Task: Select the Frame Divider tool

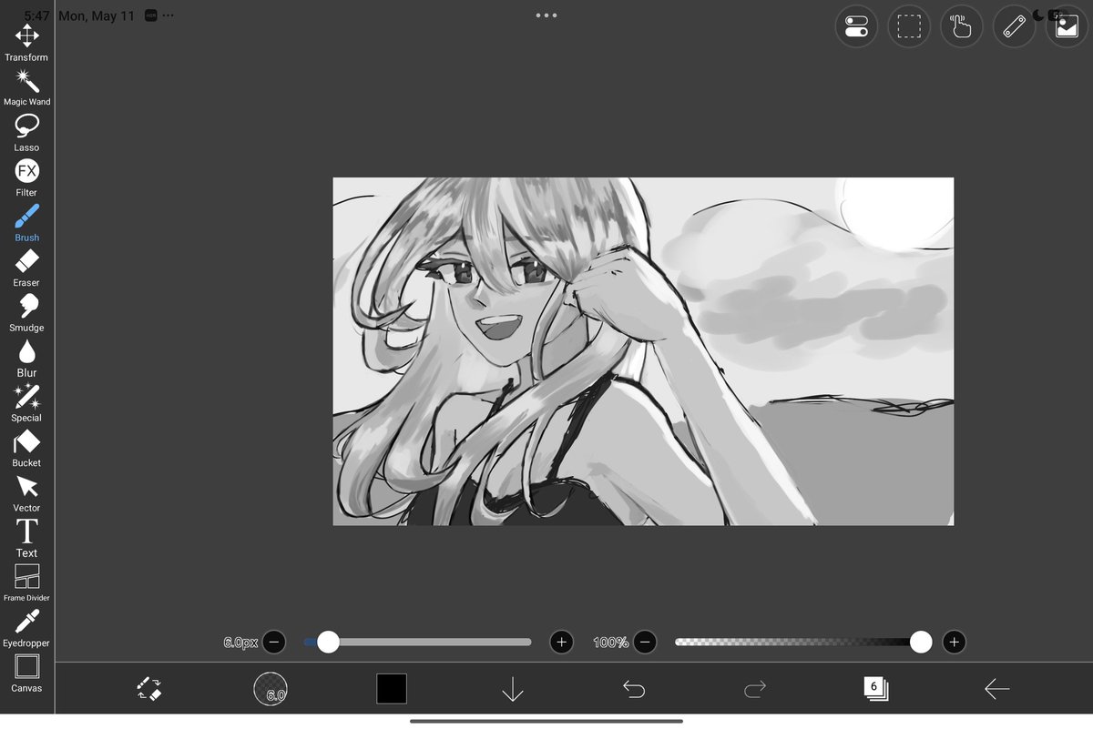Action: [26, 583]
